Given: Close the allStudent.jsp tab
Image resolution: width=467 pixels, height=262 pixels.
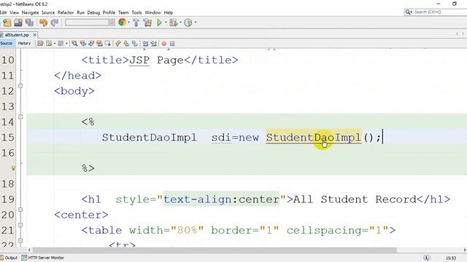Looking at the screenshot, I should [x=35, y=35].
